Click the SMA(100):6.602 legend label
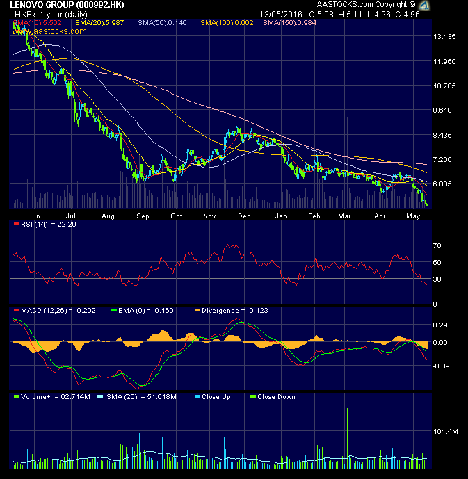Image resolution: width=468 pixels, height=479 pixels. (x=227, y=23)
